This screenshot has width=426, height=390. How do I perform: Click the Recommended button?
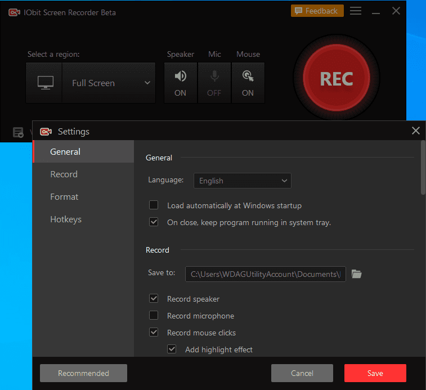click(x=83, y=373)
